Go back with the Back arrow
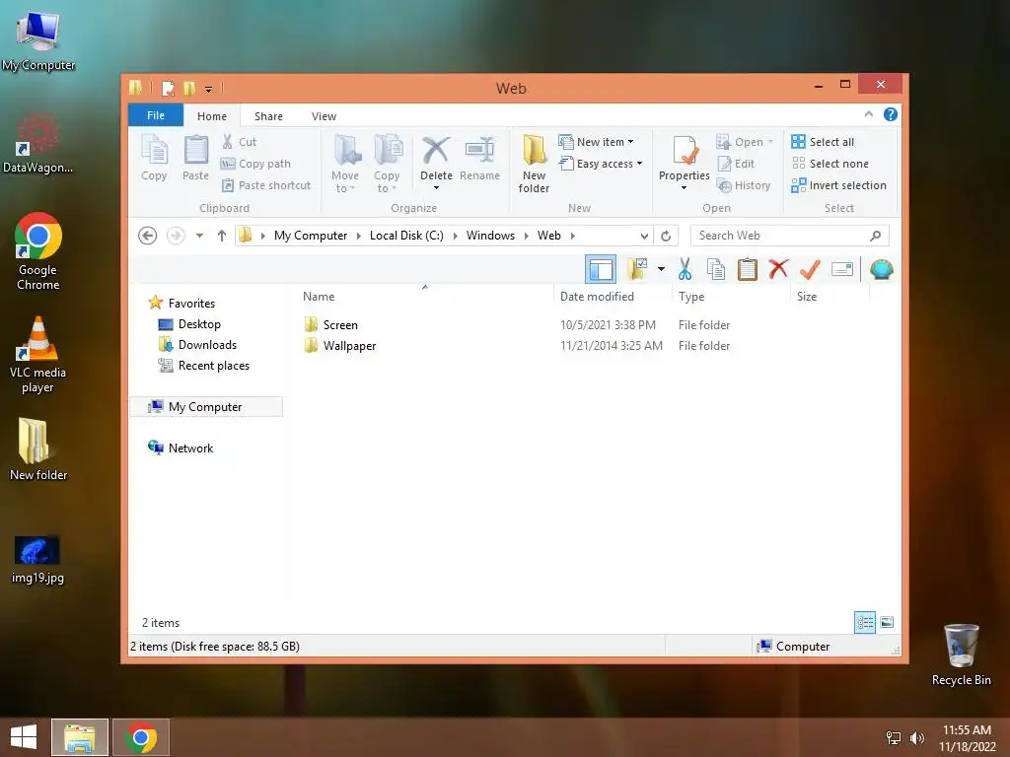Screen dimensions: 1010x757 pyautogui.click(x=148, y=236)
